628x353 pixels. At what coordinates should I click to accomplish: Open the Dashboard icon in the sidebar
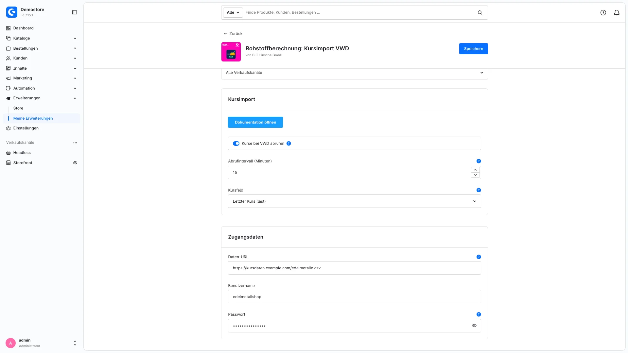9,28
